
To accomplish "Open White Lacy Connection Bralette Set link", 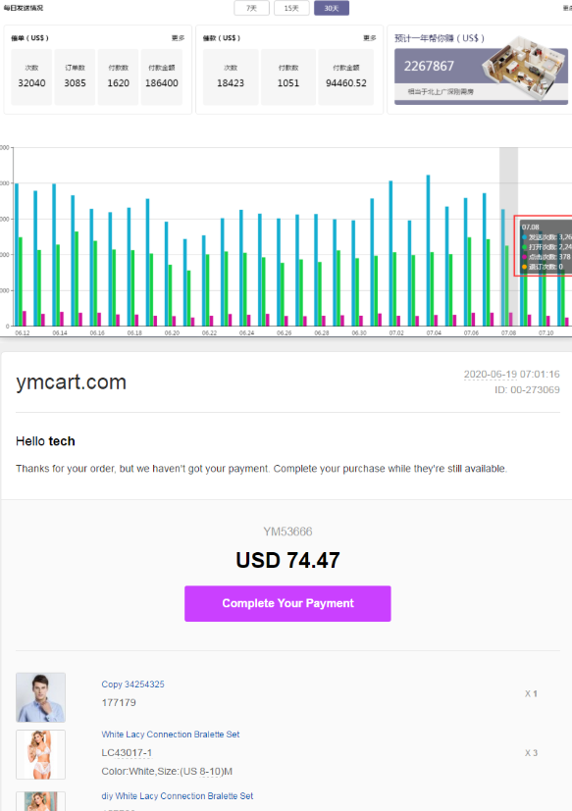I will (x=171, y=735).
